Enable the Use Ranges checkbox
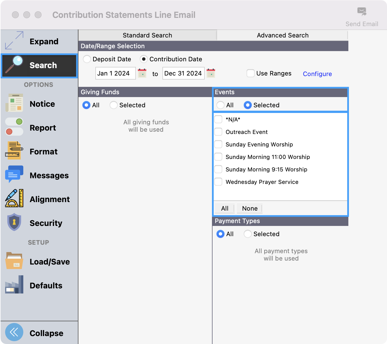 [x=250, y=73]
